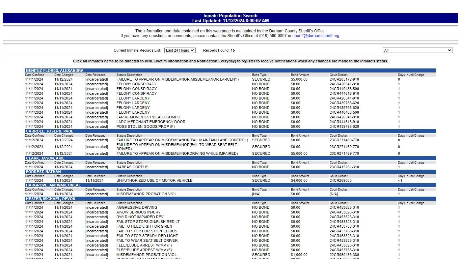Viewport: 461px width, 259px height.
Task: Select FAIL TO HEED LIGHT OR SIREN
Action: click(144, 227)
